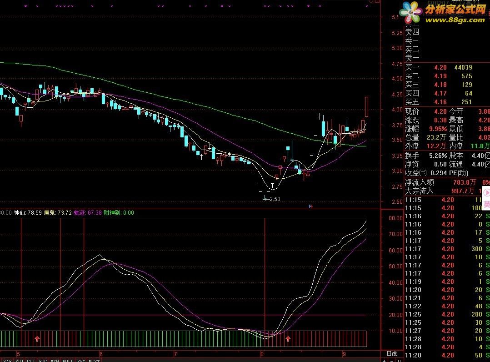This screenshot has height=362, width=490.
Task: Click the 20.00 label on indicator axis
Action: point(395,315)
